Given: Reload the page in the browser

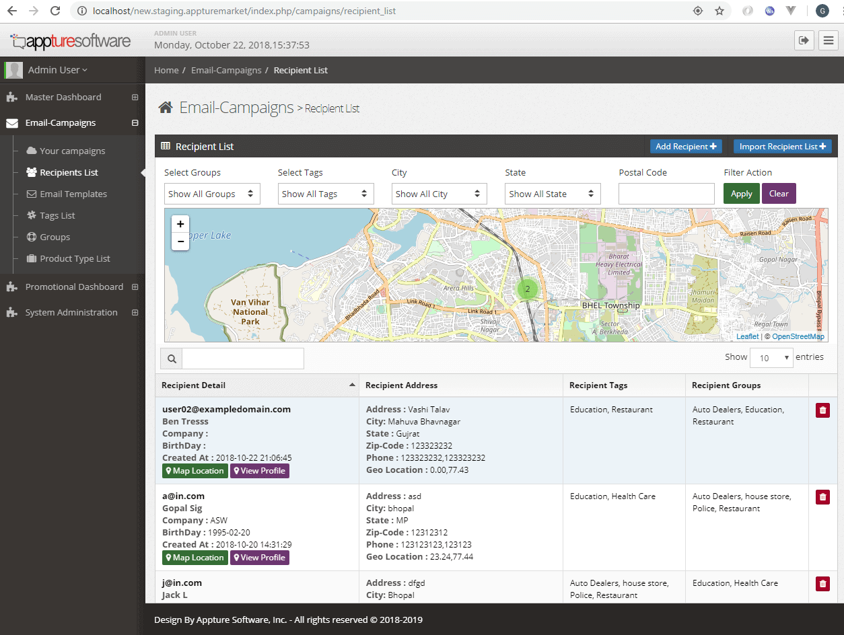Looking at the screenshot, I should coord(56,11).
